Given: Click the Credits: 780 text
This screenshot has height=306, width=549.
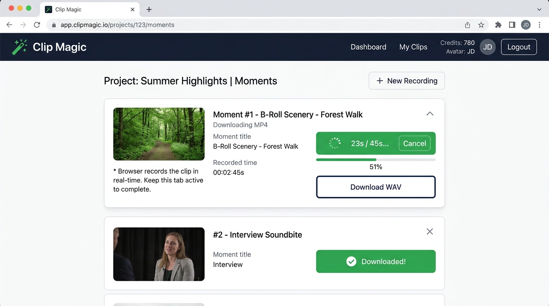Looking at the screenshot, I should [457, 43].
